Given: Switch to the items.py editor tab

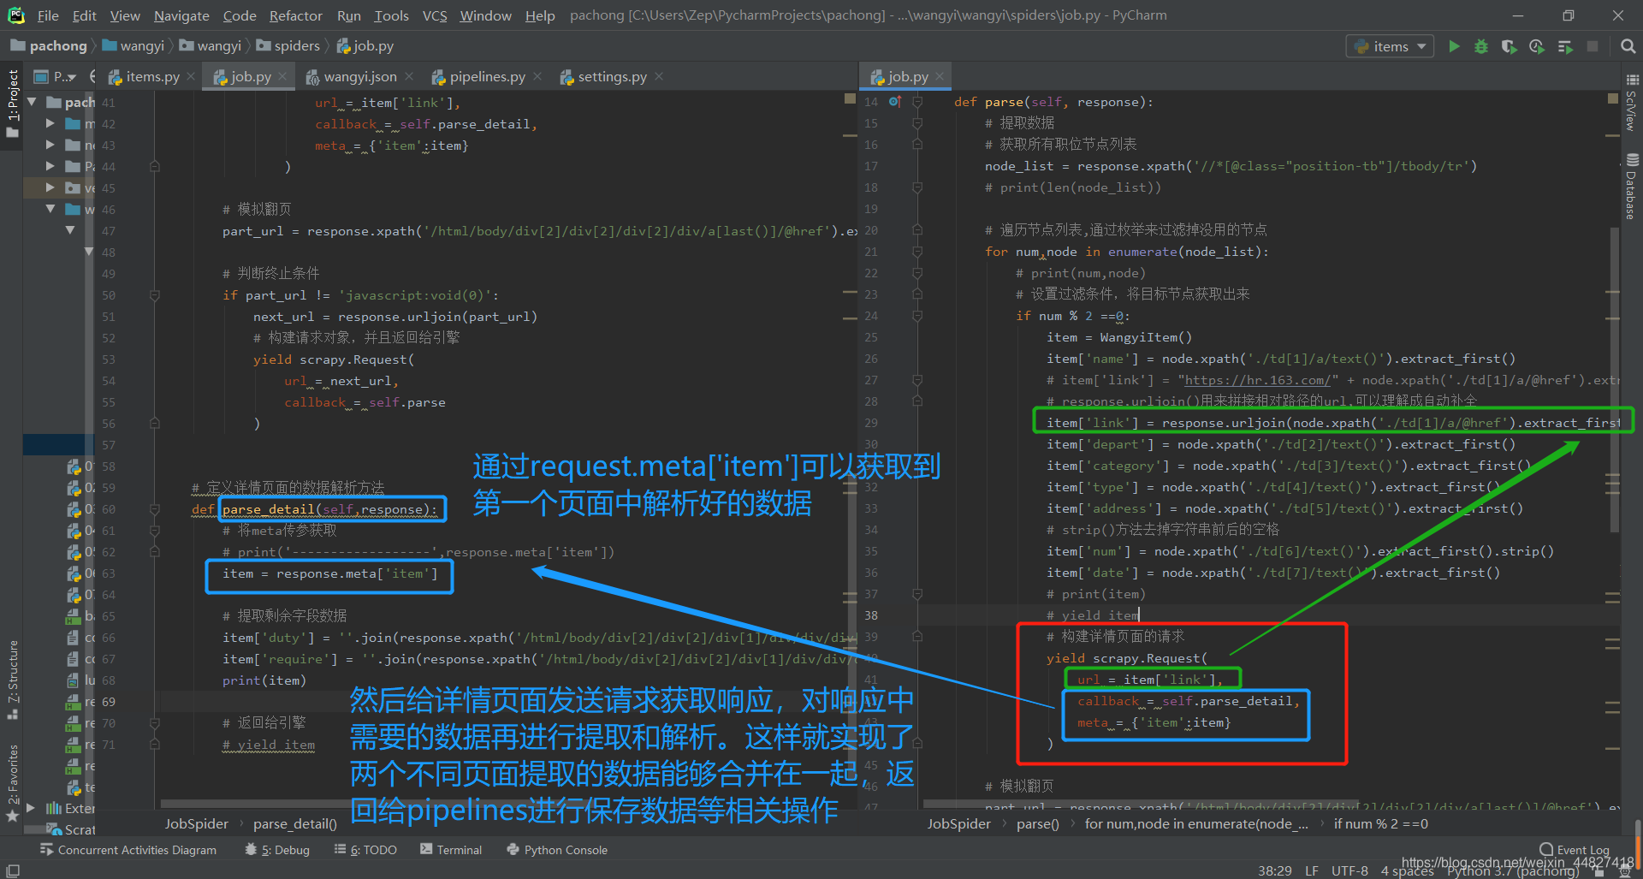Looking at the screenshot, I should (x=151, y=76).
